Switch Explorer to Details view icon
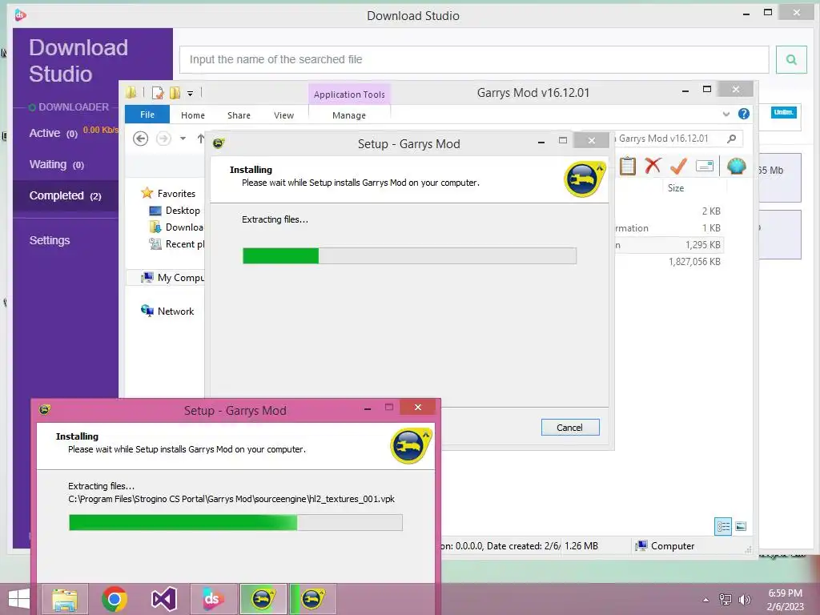The height and width of the screenshot is (615, 820). tap(723, 526)
